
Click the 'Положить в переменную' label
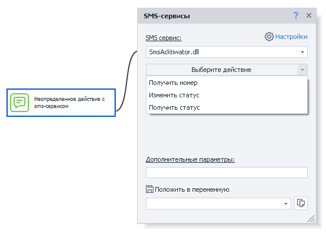(x=192, y=189)
